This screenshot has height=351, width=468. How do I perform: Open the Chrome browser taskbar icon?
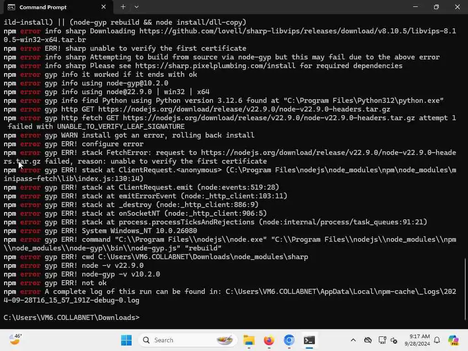[289, 340]
